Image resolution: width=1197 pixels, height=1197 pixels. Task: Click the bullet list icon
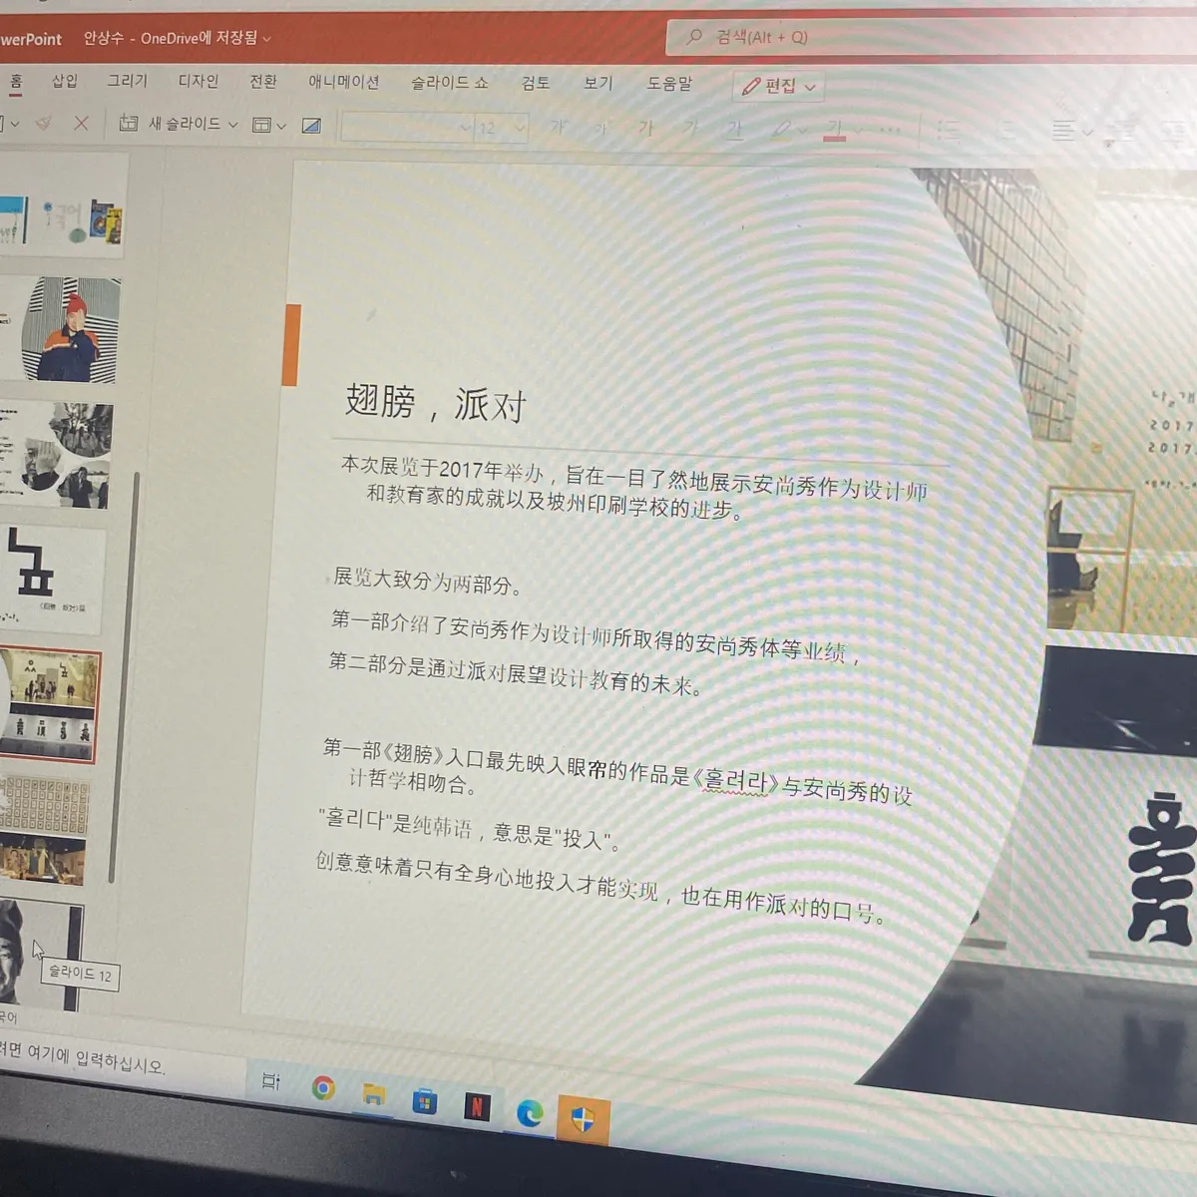click(949, 130)
